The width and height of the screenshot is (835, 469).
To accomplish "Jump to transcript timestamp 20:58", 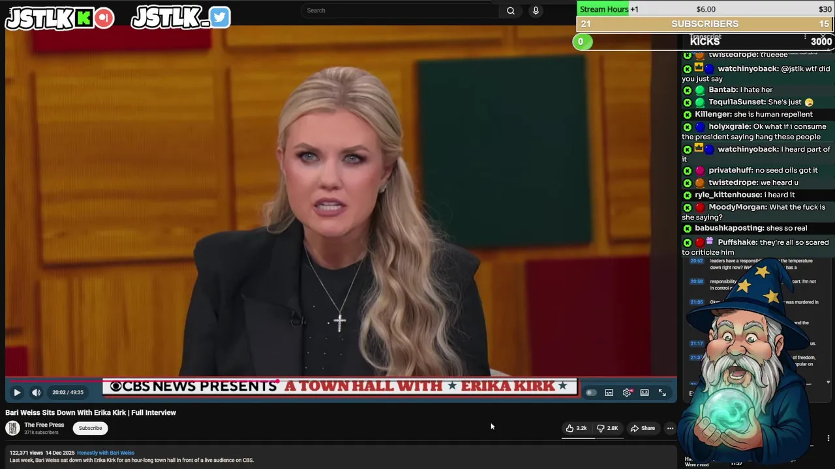I will pyautogui.click(x=697, y=281).
